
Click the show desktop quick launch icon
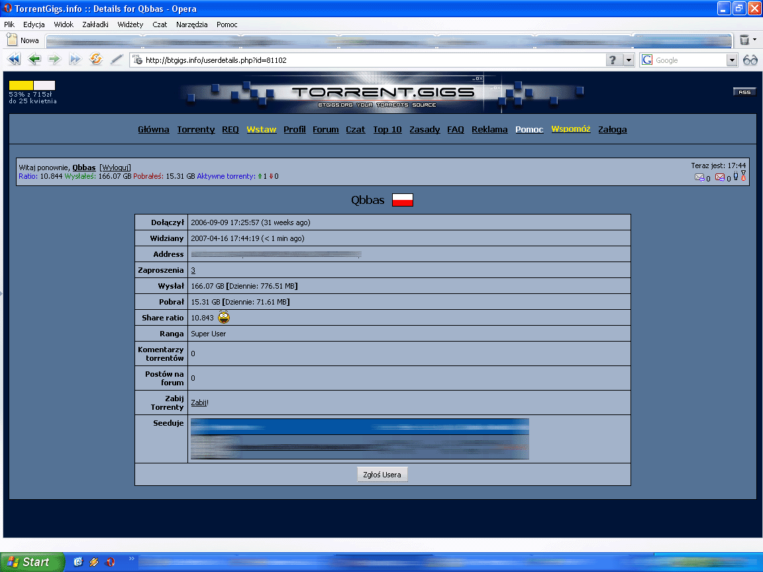[78, 562]
